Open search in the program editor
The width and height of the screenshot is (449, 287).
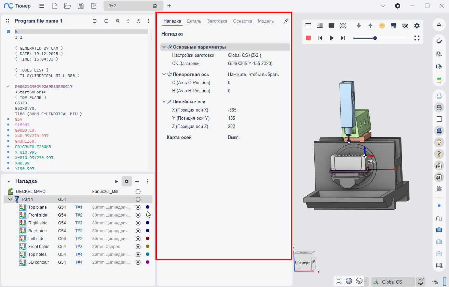click(118, 21)
